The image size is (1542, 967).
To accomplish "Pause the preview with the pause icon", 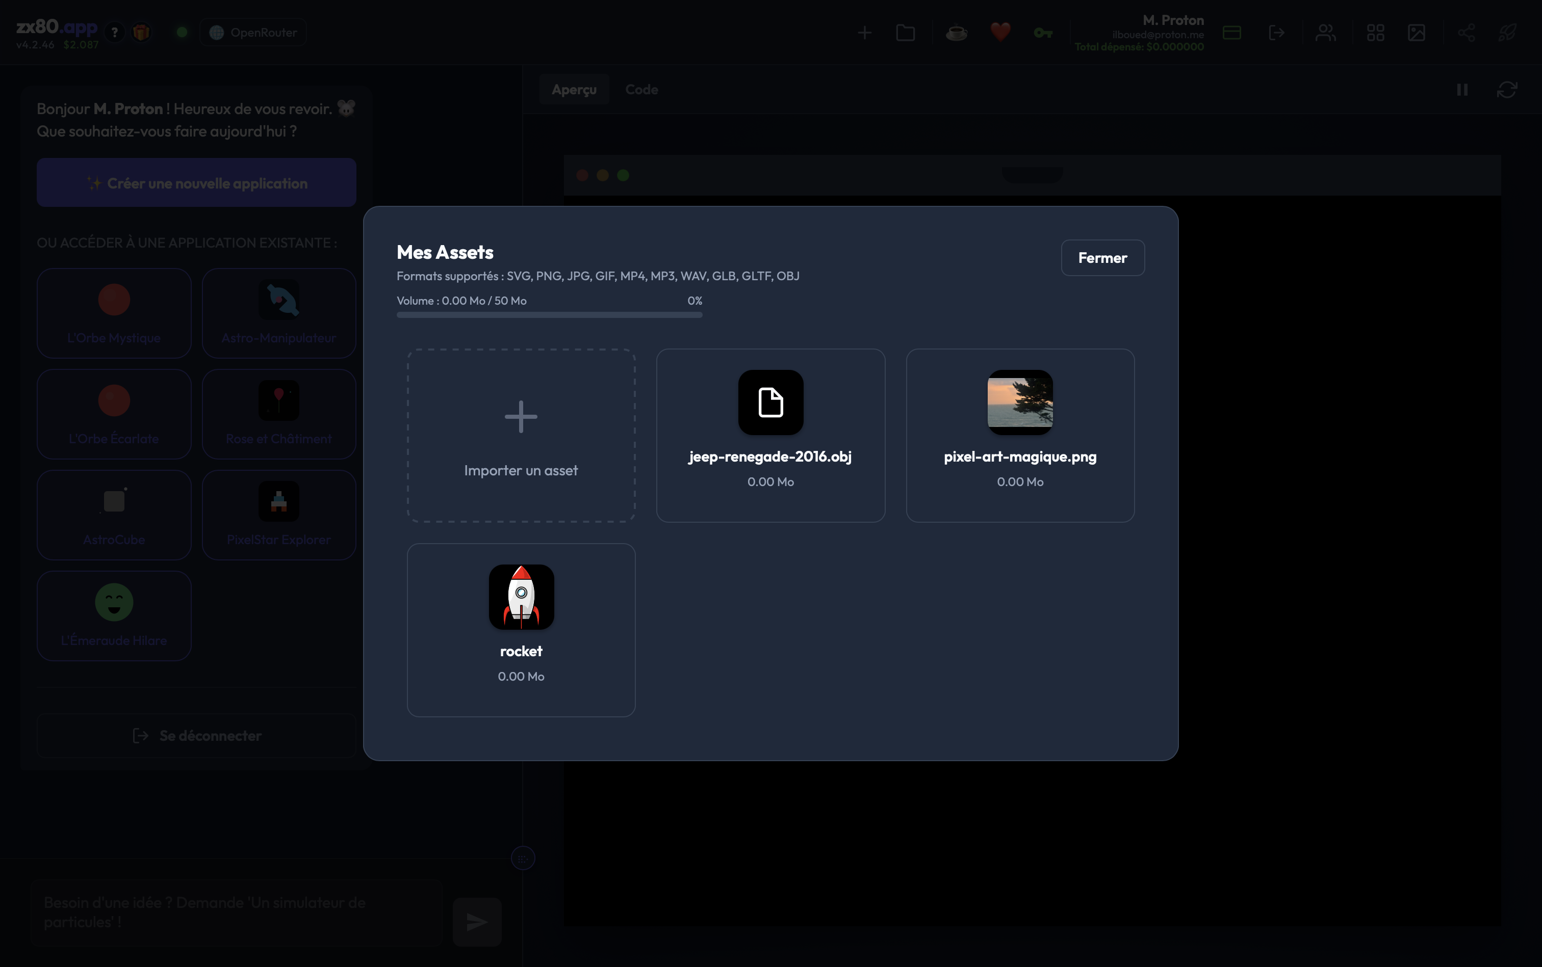I will tap(1462, 90).
